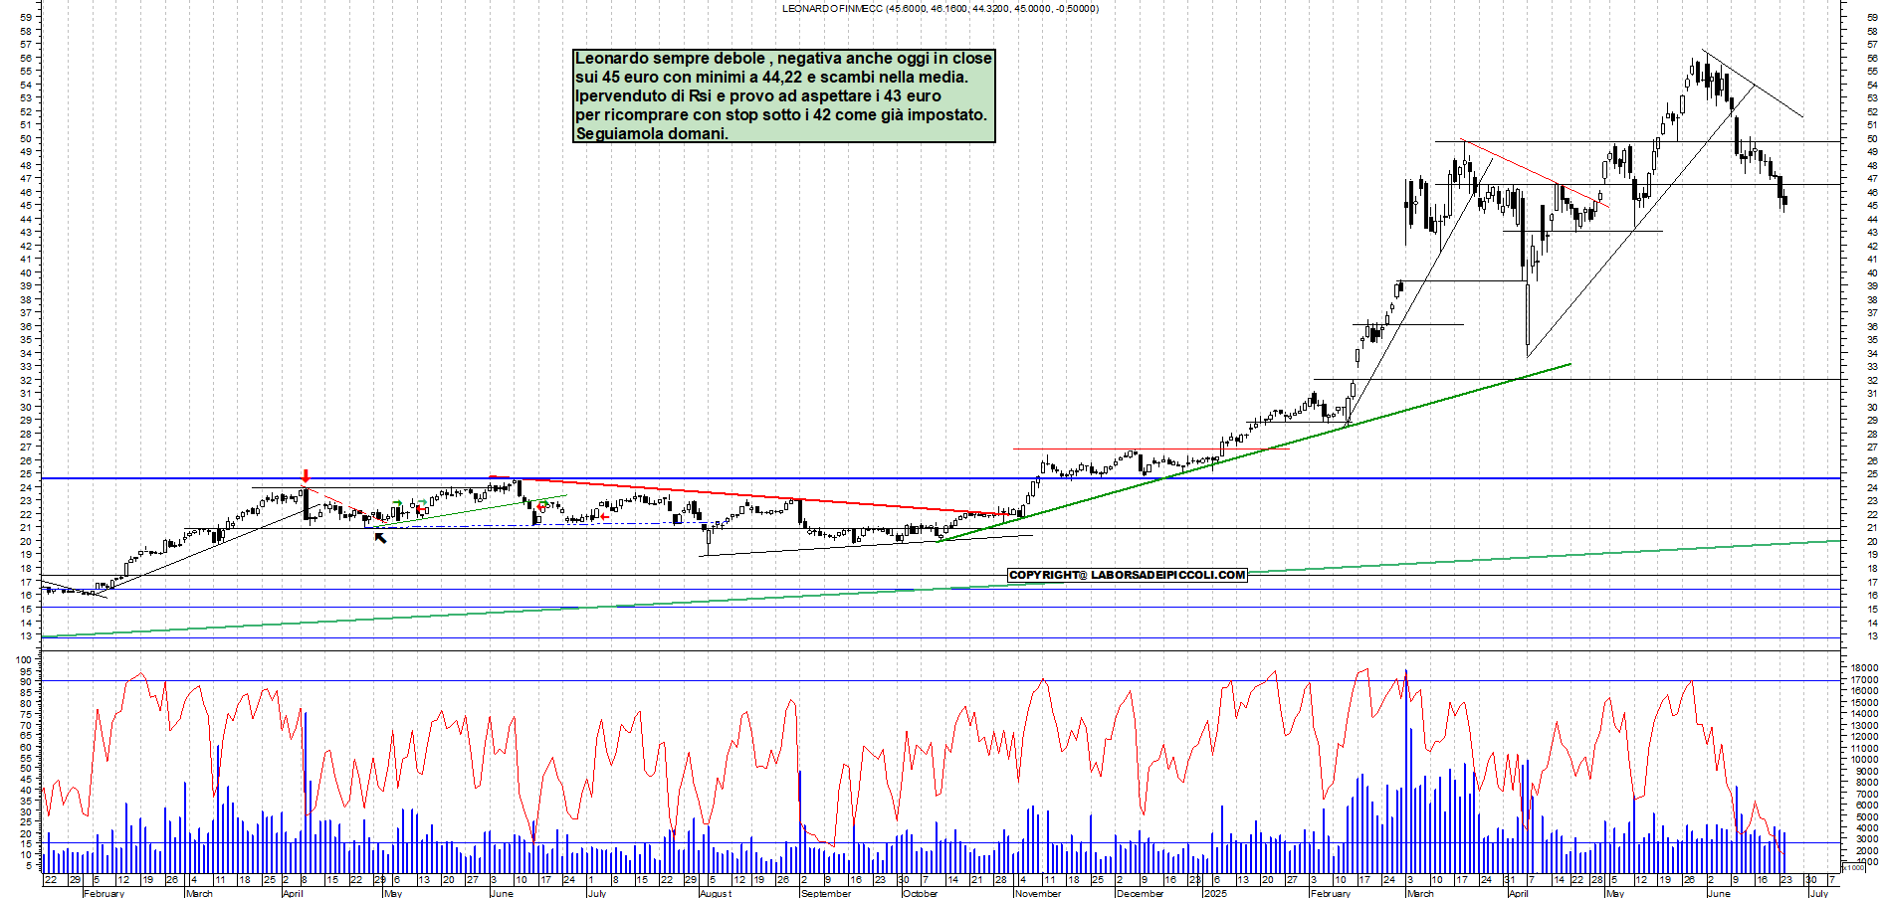Click the '100' value on the RSI scale
This screenshot has width=1881, height=898.
pyautogui.click(x=25, y=659)
